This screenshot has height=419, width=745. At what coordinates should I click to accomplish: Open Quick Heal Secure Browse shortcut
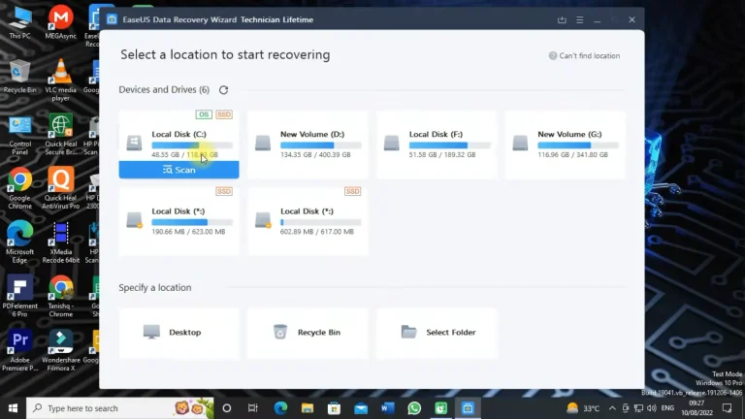point(61,135)
